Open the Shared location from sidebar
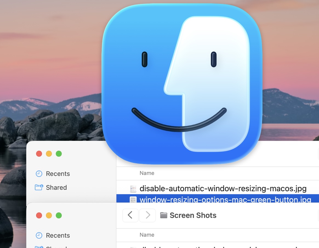 (56, 187)
